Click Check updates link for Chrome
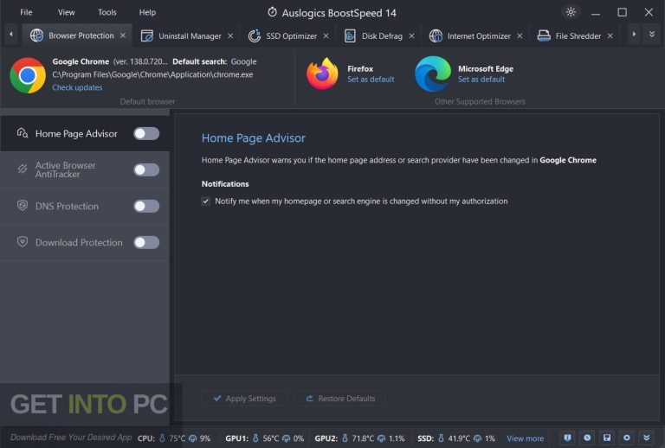665x448 pixels. (77, 87)
